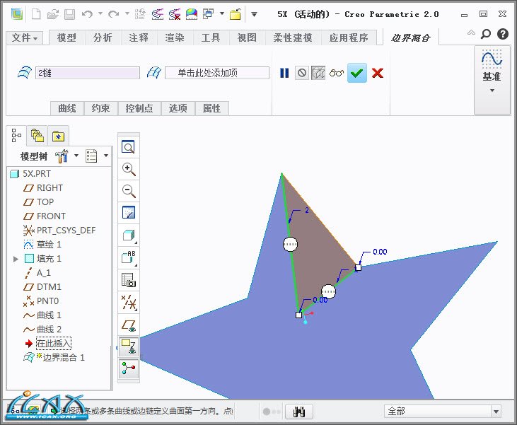
Task: Accept the feature with green checkmark
Action: [x=357, y=73]
